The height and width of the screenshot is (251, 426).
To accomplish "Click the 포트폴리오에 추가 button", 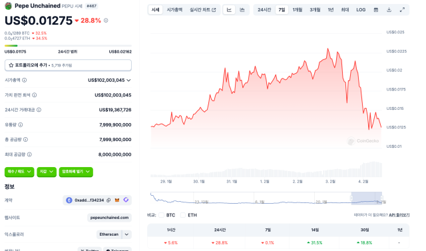I will click(68, 65).
